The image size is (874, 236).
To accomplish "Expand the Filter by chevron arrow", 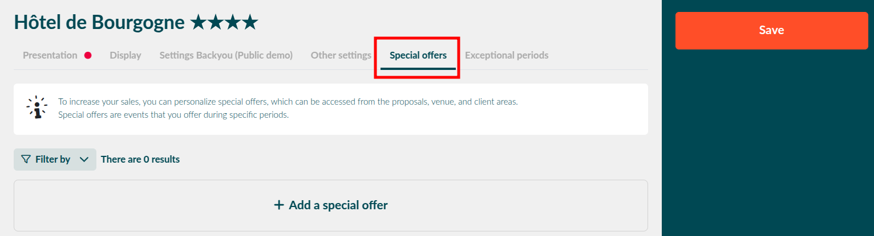I will [x=84, y=159].
